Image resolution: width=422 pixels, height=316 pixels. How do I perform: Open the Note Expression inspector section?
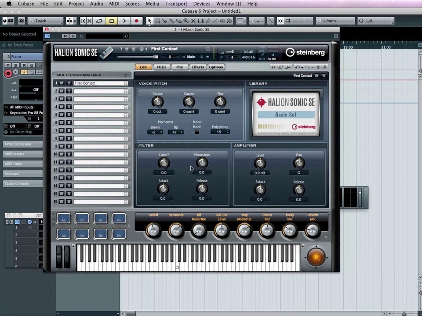tap(23, 144)
